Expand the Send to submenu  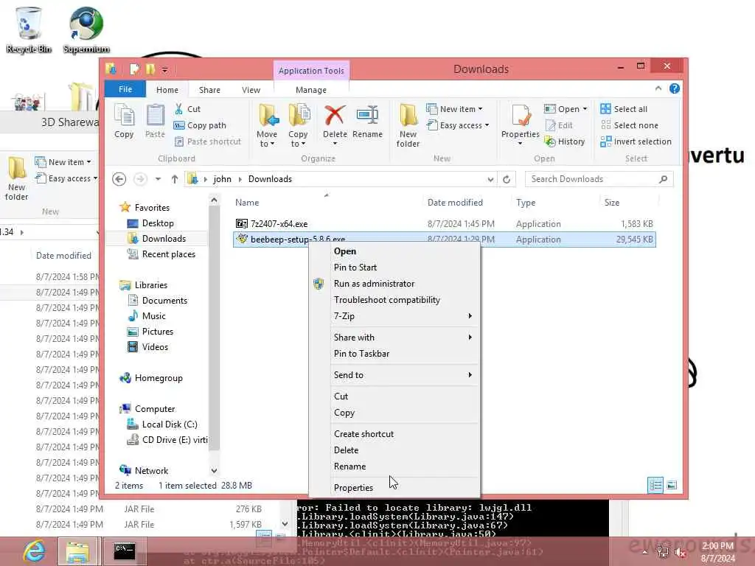[x=394, y=375]
